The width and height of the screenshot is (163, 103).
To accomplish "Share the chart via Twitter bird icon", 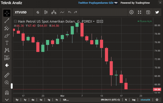I will pos(157,12).
